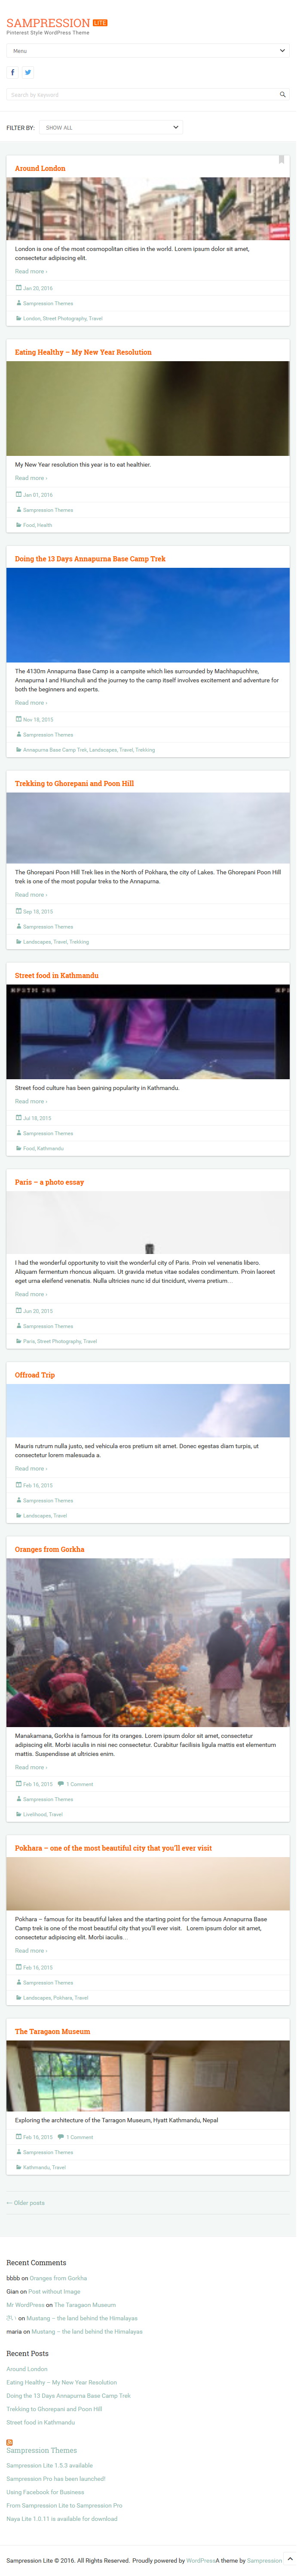This screenshot has width=297, height=2576.
Task: Click the calendar date icon on Around London post
Action: (x=18, y=288)
